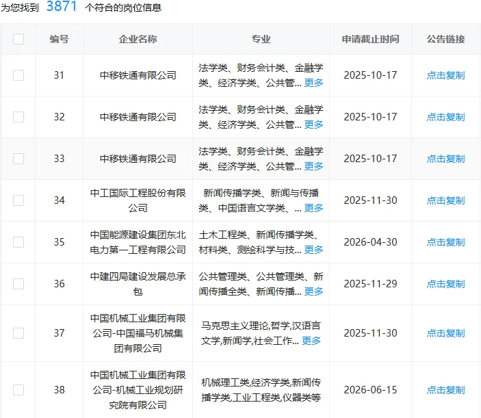Copy announcement link 点击复制 for row 32
Screen dimensions: 481x418
pos(445,117)
